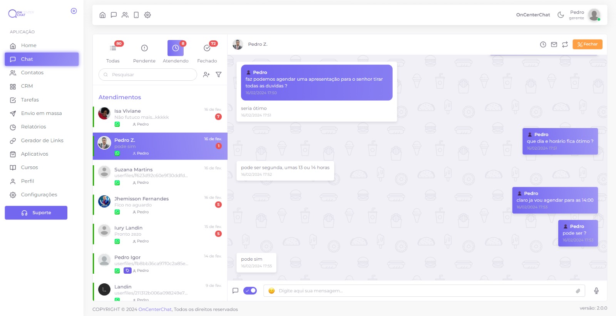Screen dimensions: 616x316
Task: Open the conversation filter options
Action: pos(219,75)
